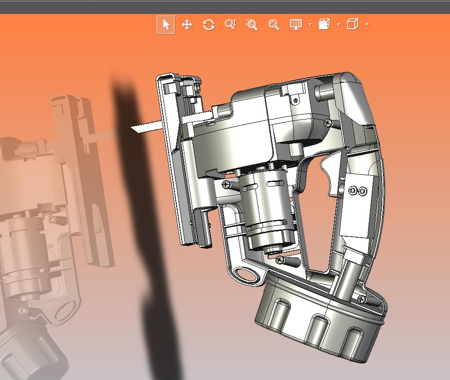Image resolution: width=450 pixels, height=380 pixels.
Task: Click the display monitor icon
Action: click(296, 25)
